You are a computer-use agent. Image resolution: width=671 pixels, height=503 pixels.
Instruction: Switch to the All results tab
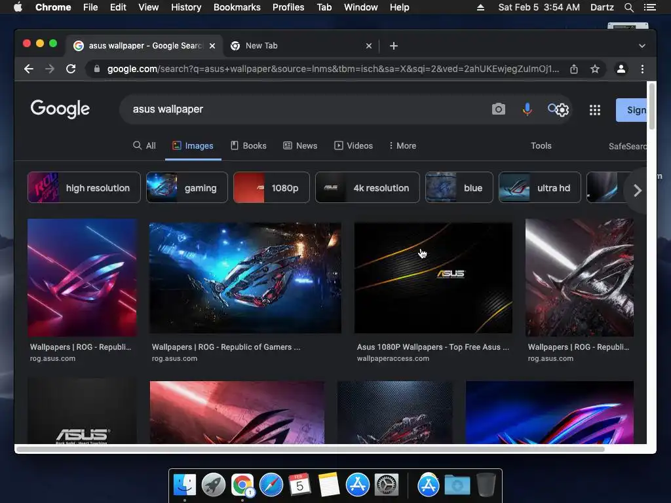(x=144, y=146)
